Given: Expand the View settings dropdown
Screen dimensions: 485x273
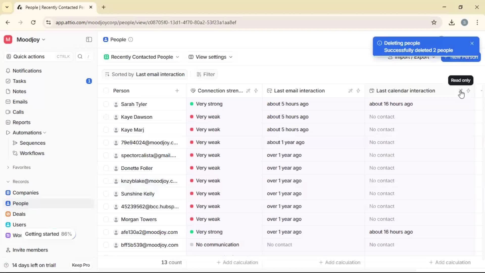Looking at the screenshot, I should point(210,57).
